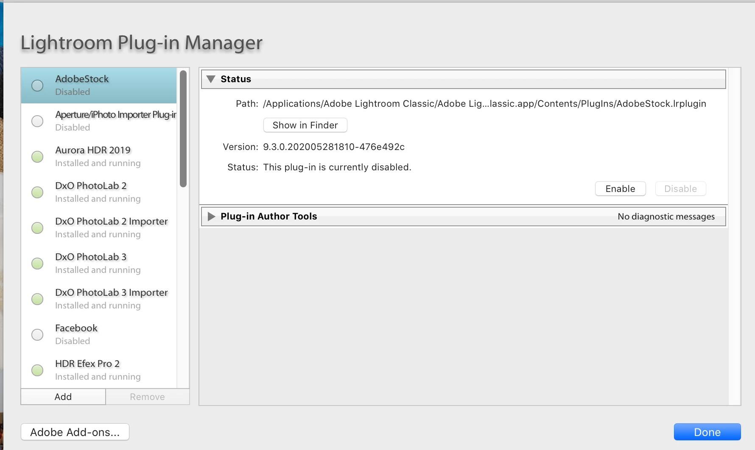Click the grey status circle for Facebook
755x450 pixels.
tap(37, 335)
